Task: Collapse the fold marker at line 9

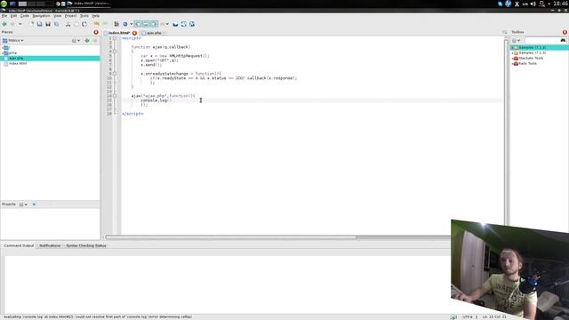Action: tap(115, 74)
